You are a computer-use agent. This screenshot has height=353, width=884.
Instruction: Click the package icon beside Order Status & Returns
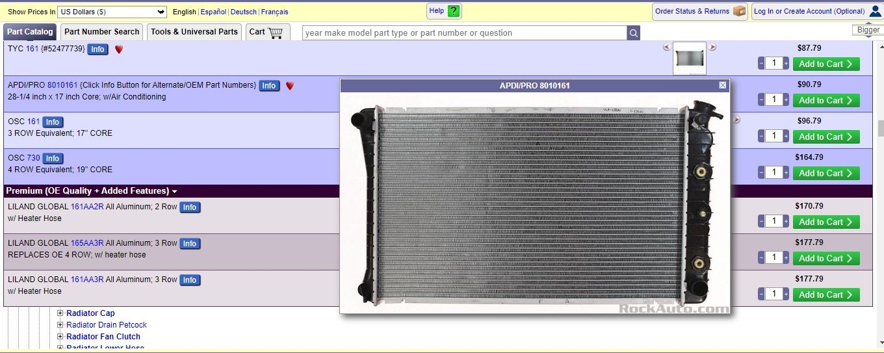(739, 11)
